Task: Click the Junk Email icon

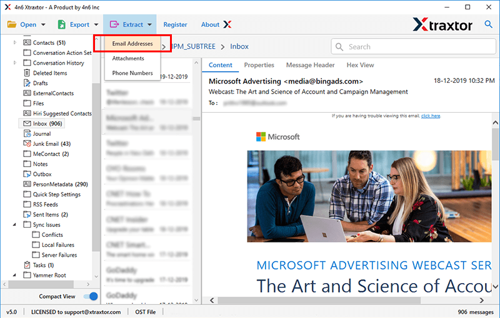Action: coord(27,144)
